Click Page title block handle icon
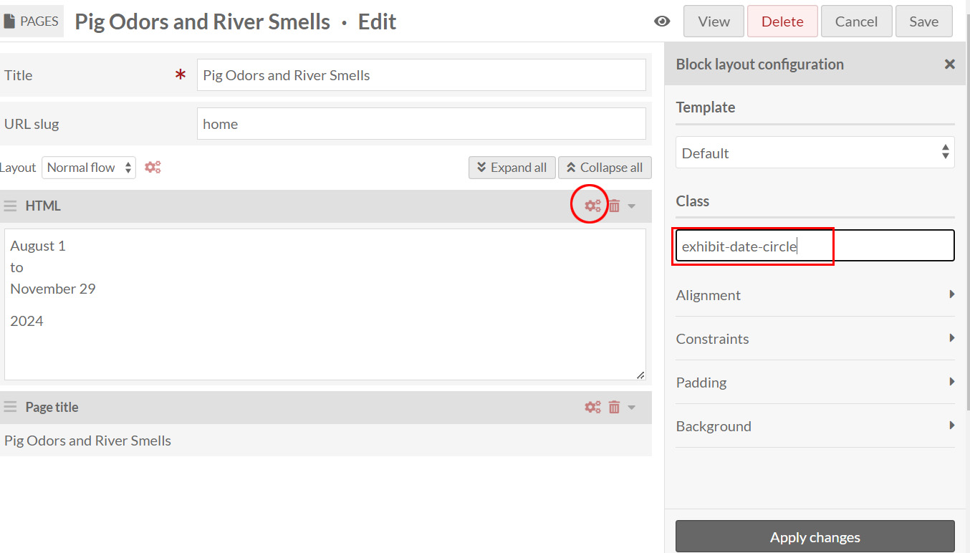This screenshot has width=970, height=553. coord(10,407)
